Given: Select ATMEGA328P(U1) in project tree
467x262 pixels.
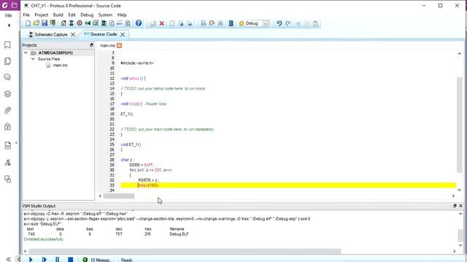Looking at the screenshot, I should [55, 53].
